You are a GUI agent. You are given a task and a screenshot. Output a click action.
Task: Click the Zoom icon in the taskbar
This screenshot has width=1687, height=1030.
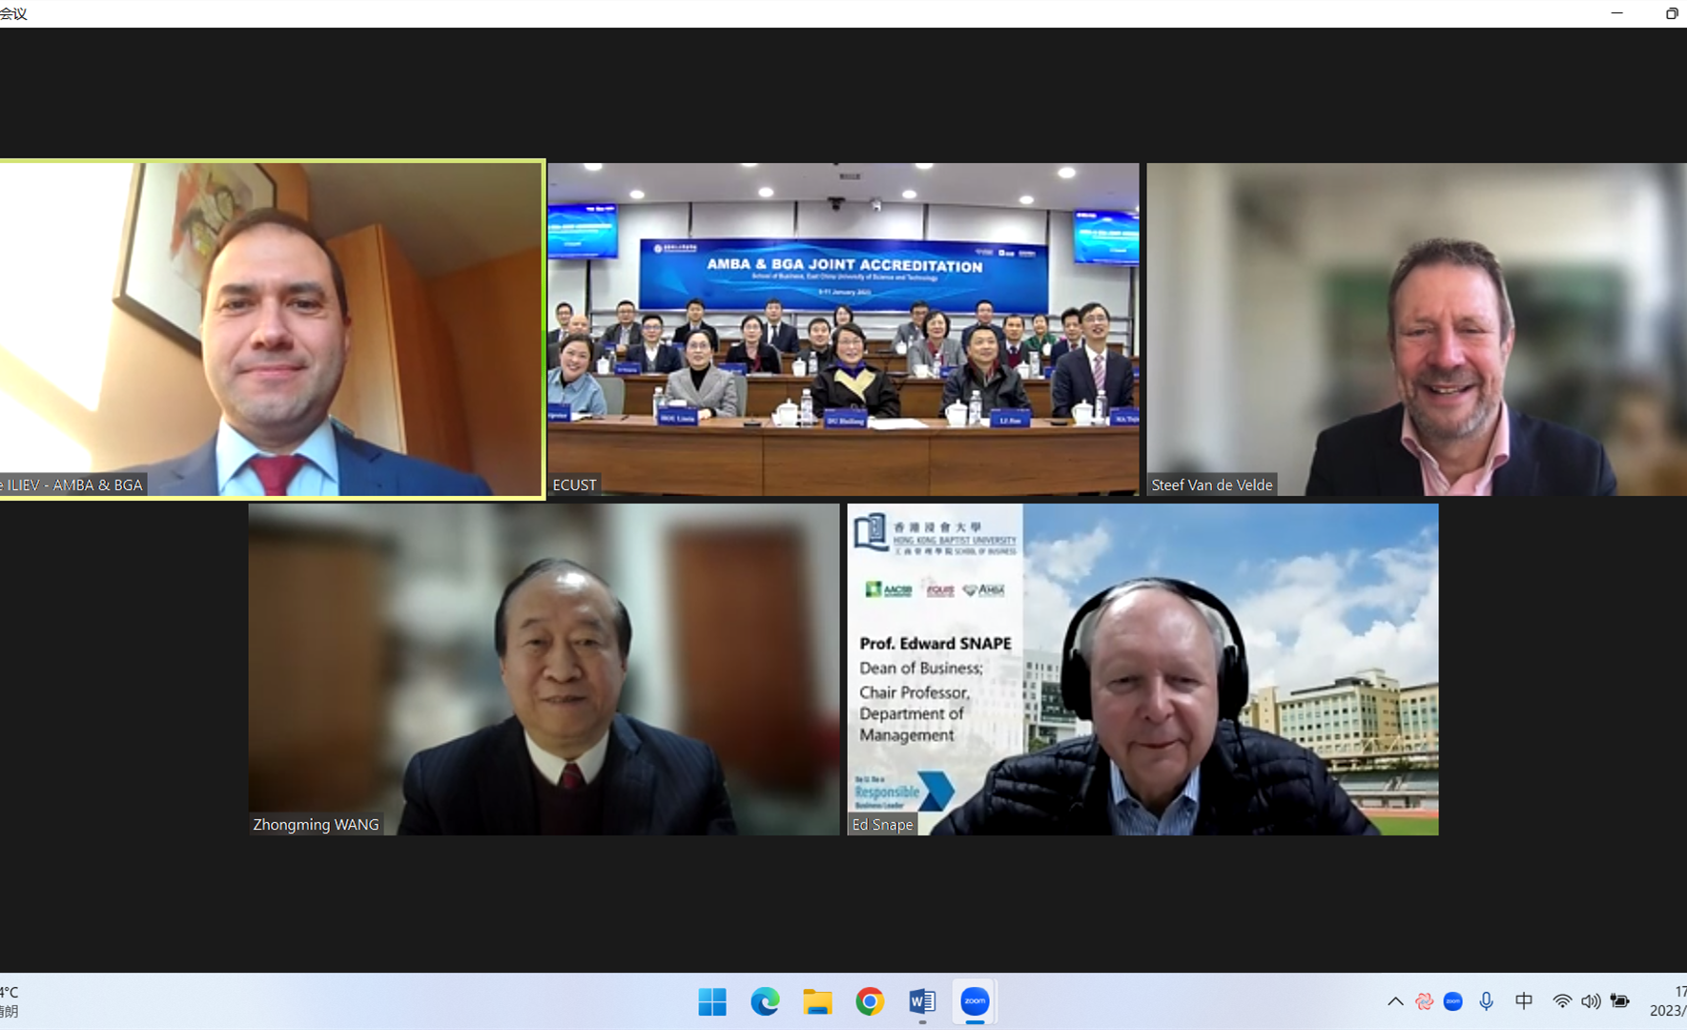coord(974,1001)
